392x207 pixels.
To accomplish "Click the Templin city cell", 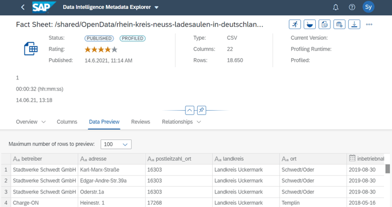I will (313, 203).
